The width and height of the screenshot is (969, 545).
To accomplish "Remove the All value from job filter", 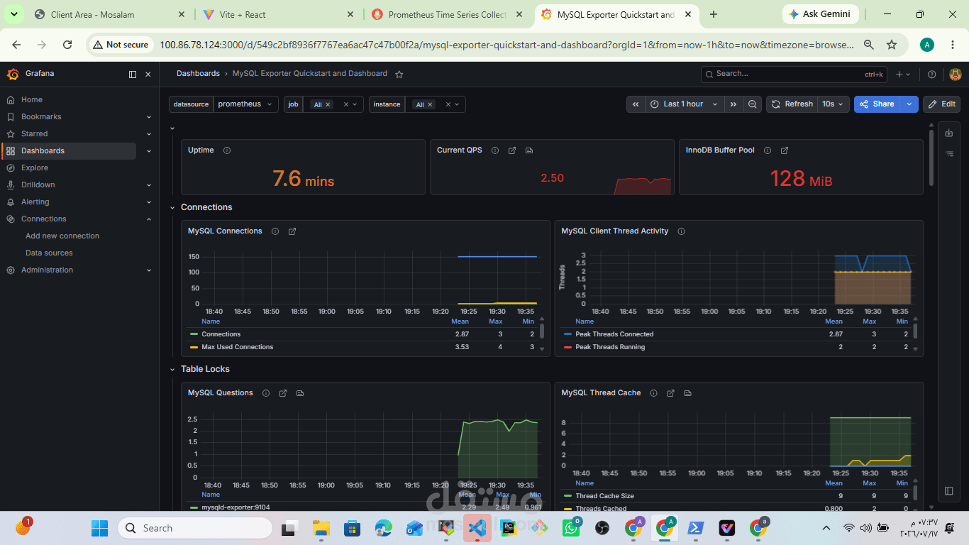I will (x=328, y=105).
